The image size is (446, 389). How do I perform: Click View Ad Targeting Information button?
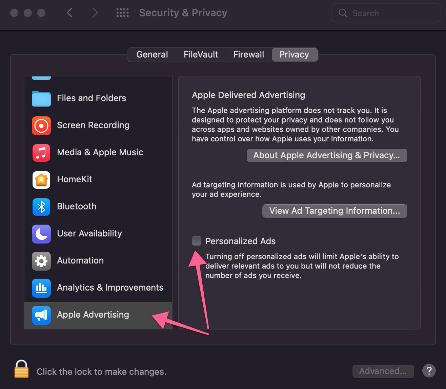334,211
